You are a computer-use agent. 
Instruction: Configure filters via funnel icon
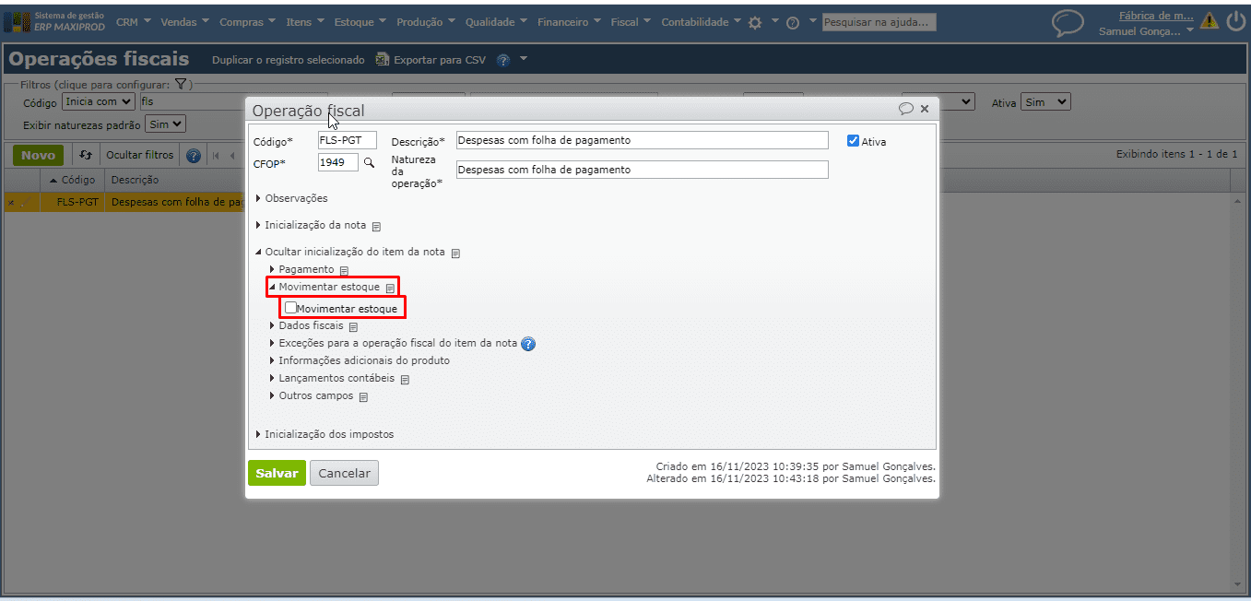coord(181,84)
